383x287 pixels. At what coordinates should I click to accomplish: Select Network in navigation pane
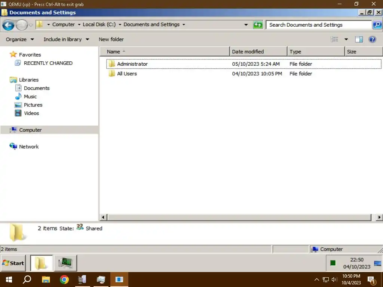coord(24,146)
